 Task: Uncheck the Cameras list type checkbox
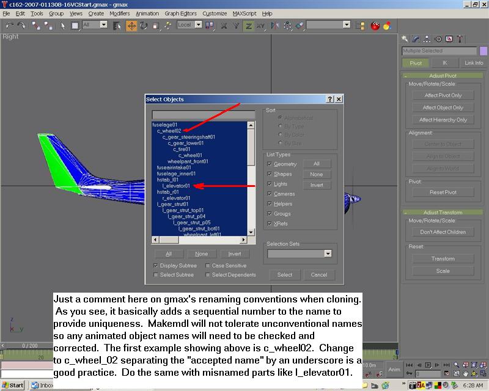tap(270, 194)
